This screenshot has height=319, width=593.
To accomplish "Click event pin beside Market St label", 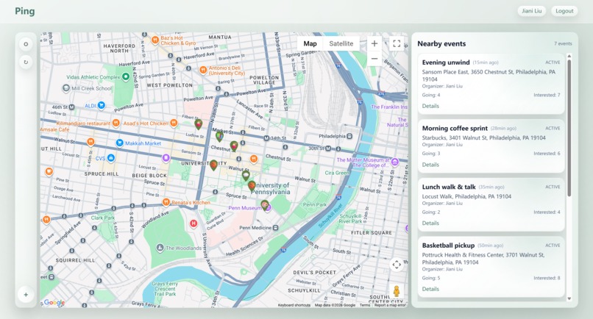I will coord(219,137).
